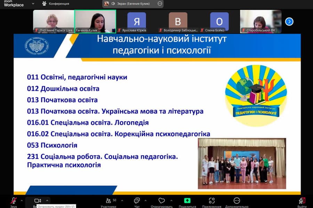Open the Дополнительно more options icon

tap(236, 200)
